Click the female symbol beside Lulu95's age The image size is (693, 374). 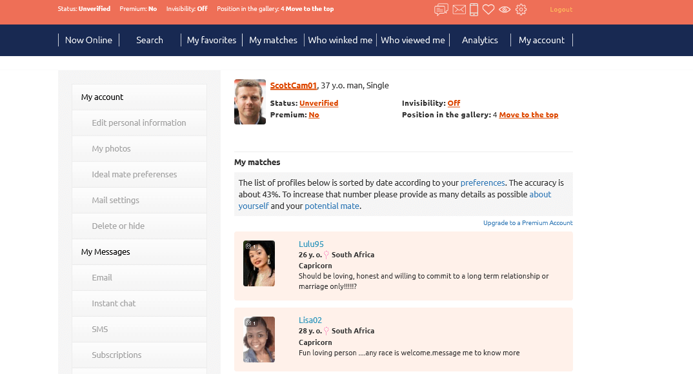(326, 255)
